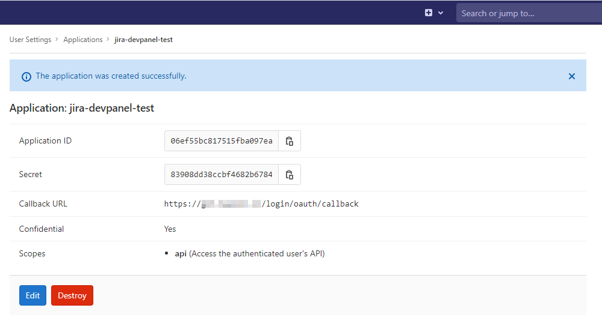
Task: Click the callback URL text
Action: coord(261,204)
